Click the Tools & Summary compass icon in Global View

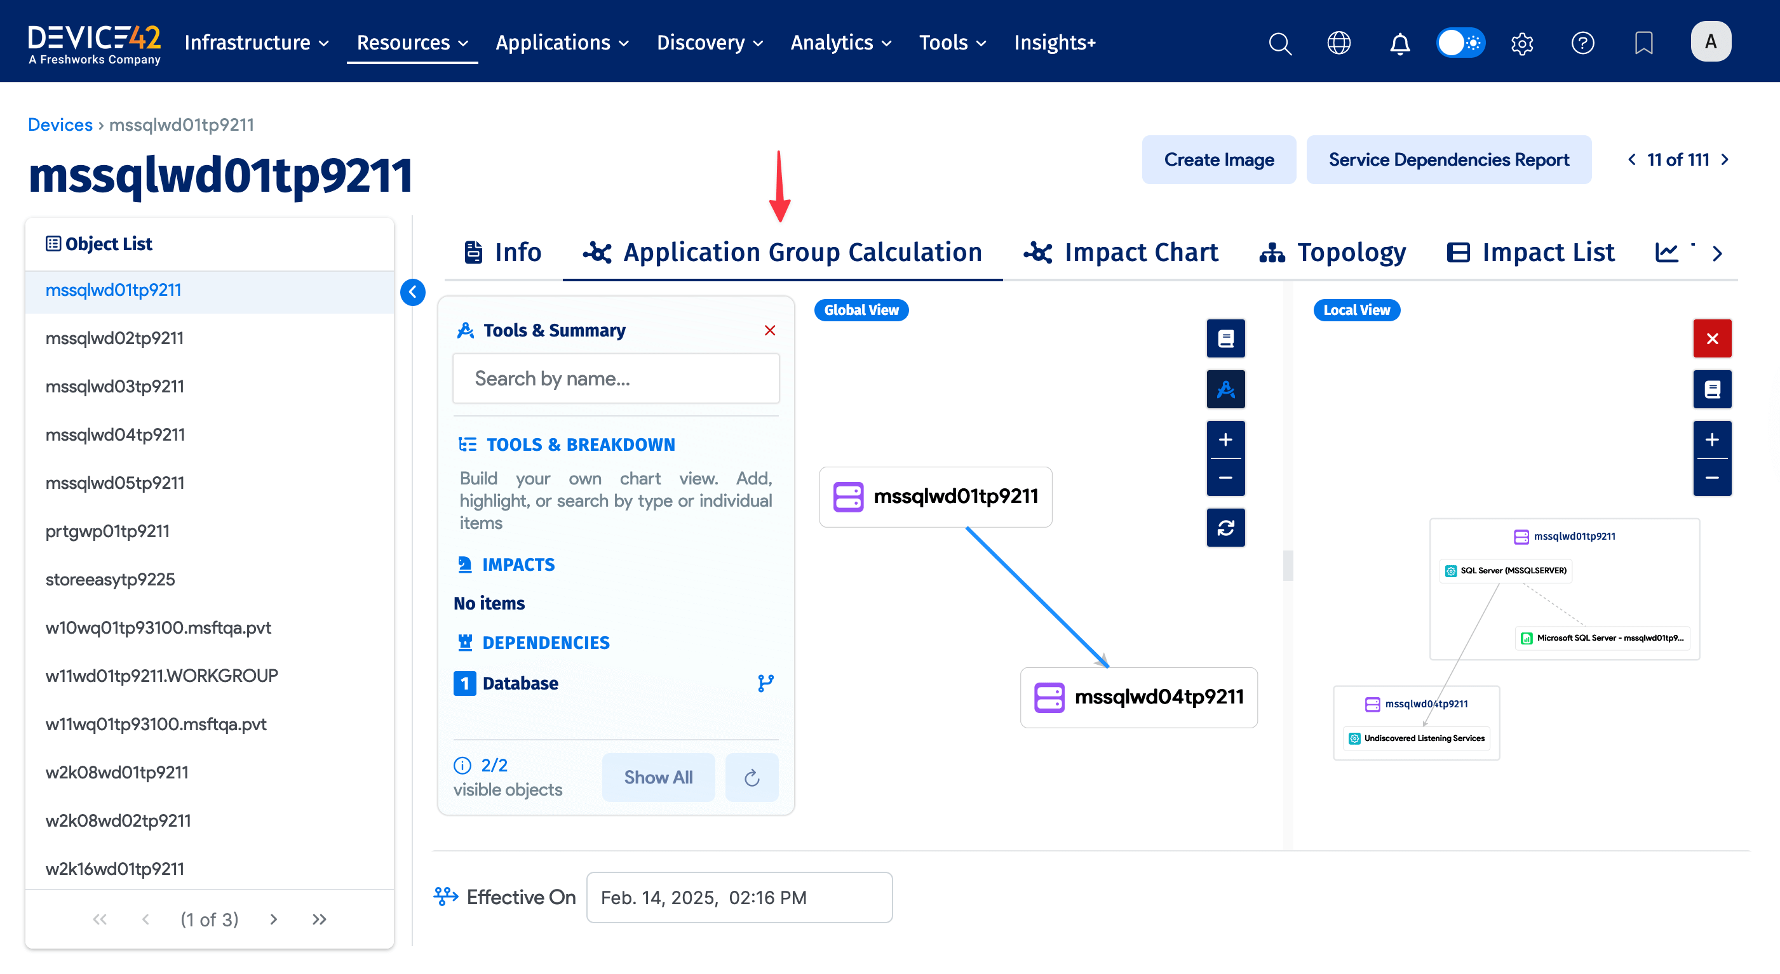click(1225, 389)
